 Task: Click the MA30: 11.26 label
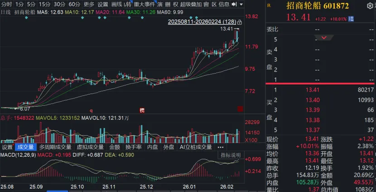click(x=141, y=12)
